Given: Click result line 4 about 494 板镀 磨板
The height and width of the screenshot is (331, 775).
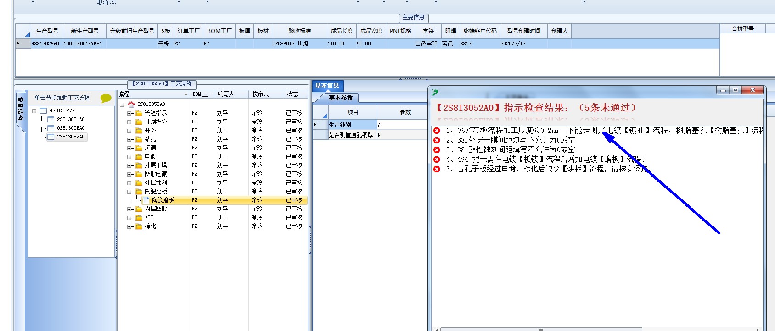Looking at the screenshot, I should [x=545, y=160].
